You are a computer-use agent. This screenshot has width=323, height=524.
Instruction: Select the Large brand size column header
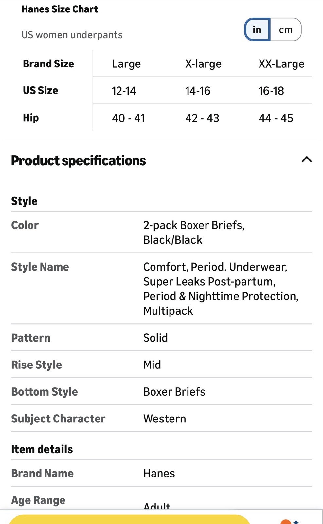click(126, 64)
